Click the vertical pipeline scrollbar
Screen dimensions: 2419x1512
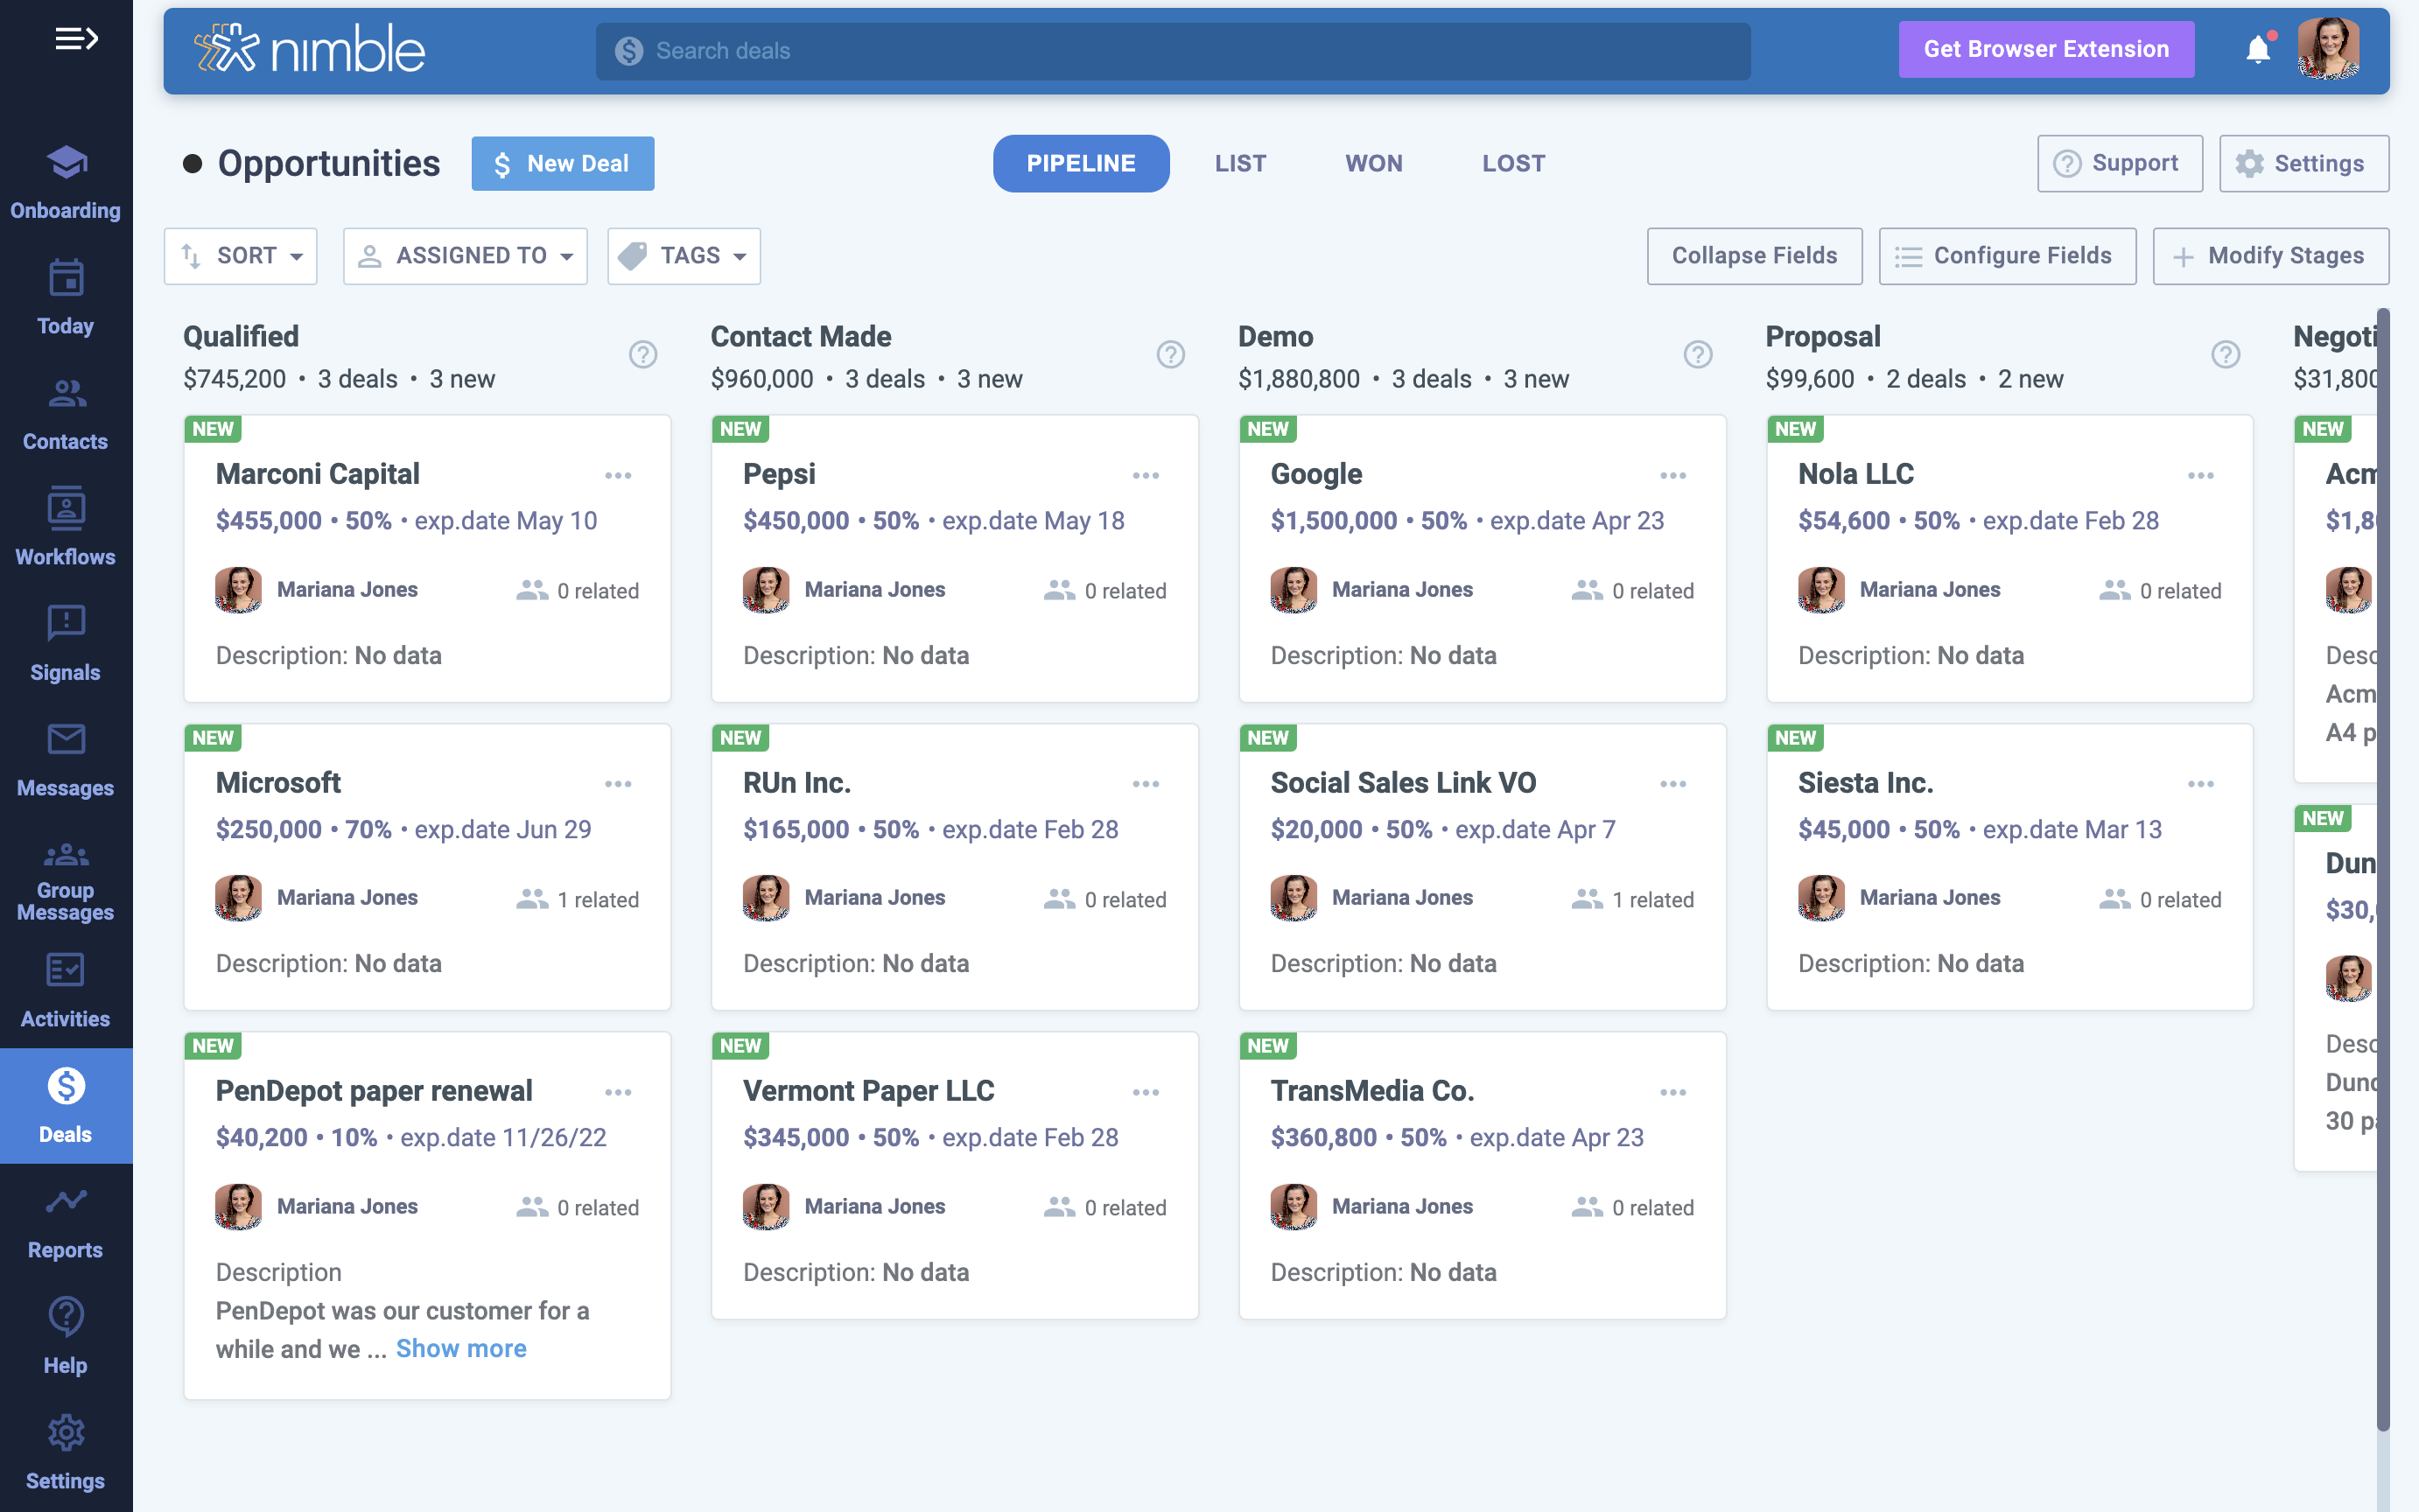(2383, 870)
